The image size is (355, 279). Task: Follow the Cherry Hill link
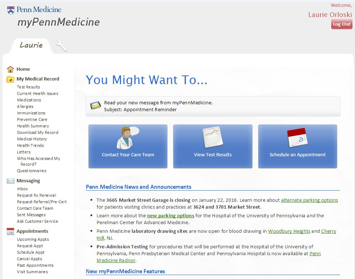tap(329, 231)
